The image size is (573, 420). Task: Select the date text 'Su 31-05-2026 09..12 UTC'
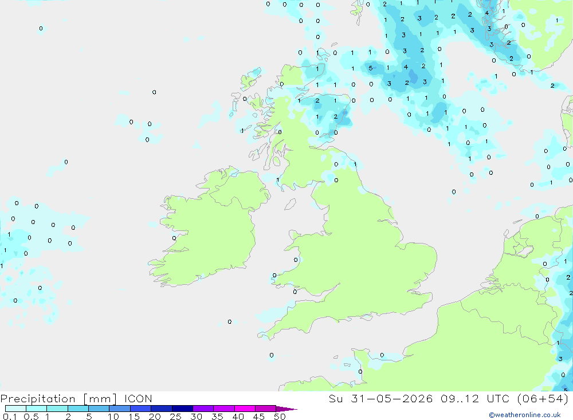tap(419, 398)
